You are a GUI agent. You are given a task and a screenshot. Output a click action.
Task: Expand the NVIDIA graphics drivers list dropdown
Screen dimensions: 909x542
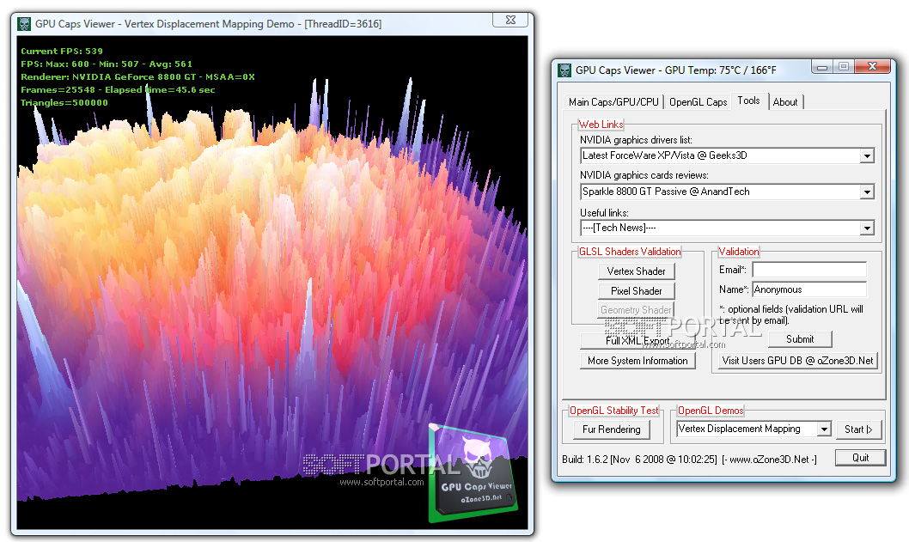tap(867, 156)
